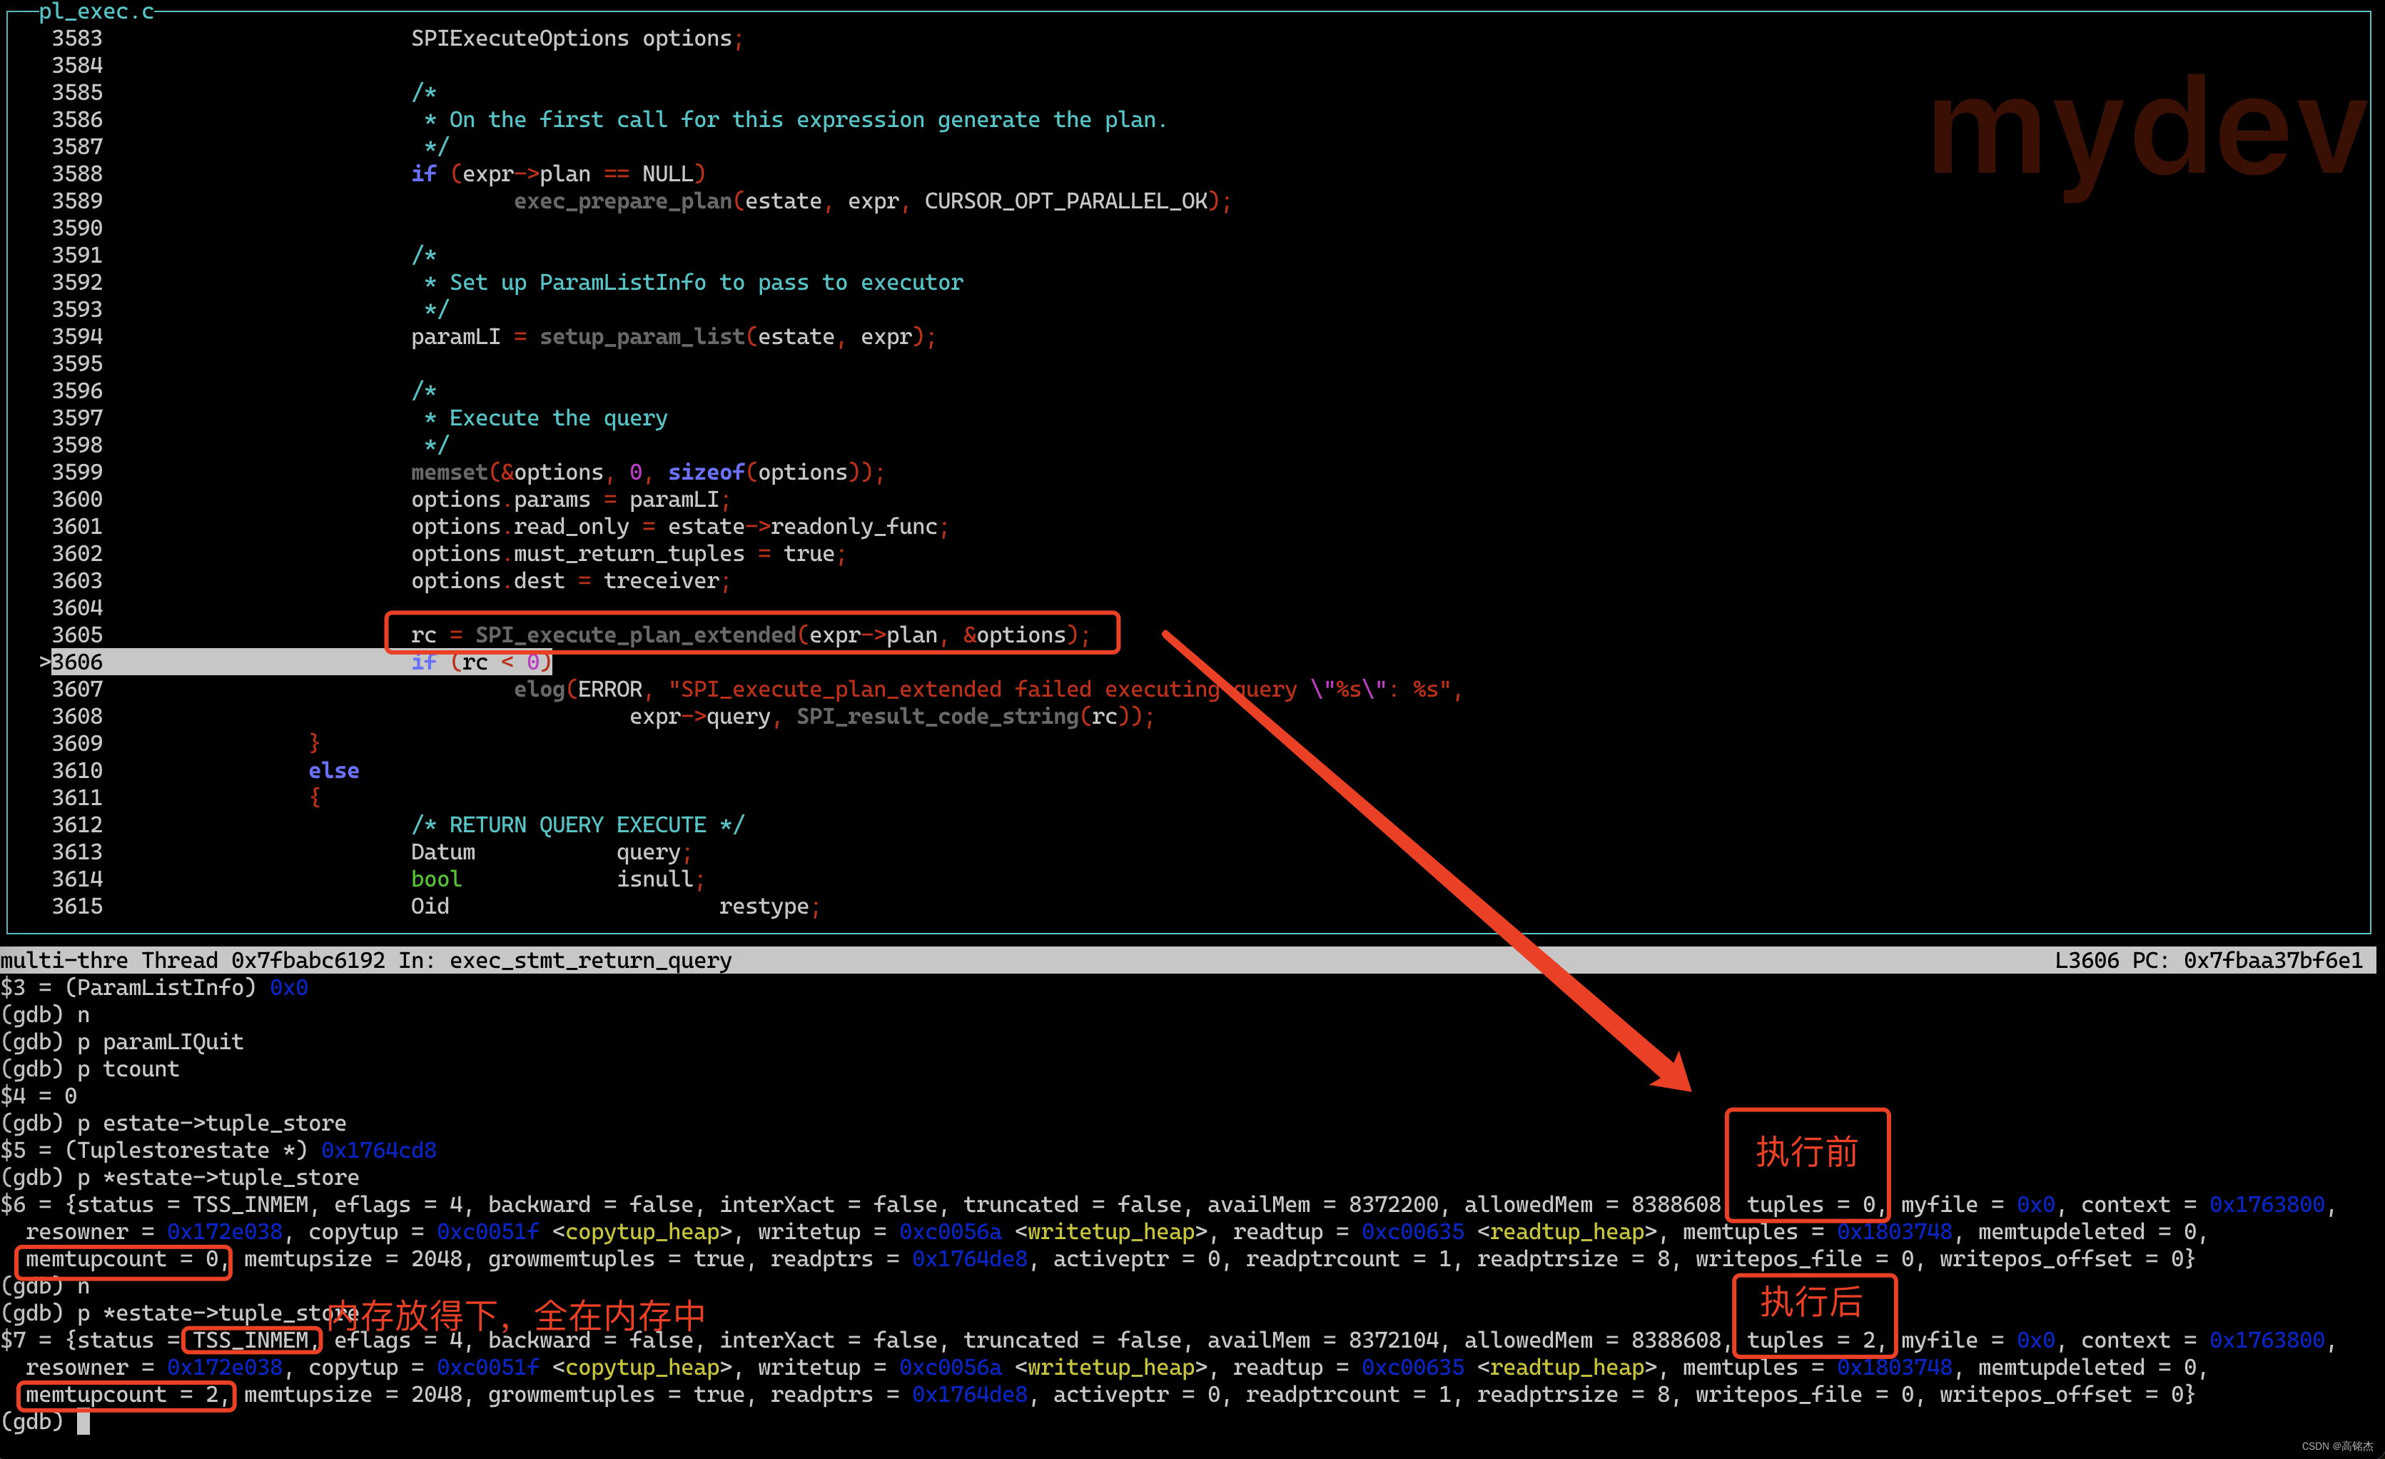Click the setup_param_list assignment on line 3594
Viewport: 2385px width, 1459px height.
click(674, 336)
